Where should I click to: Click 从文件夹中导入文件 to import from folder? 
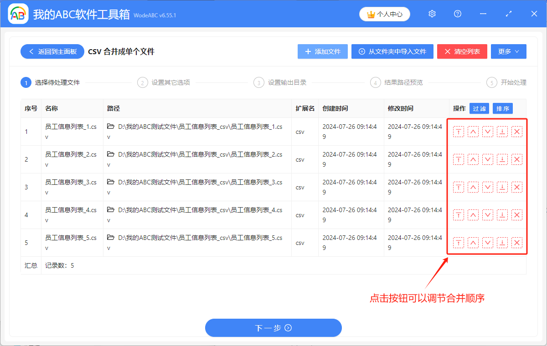click(392, 51)
